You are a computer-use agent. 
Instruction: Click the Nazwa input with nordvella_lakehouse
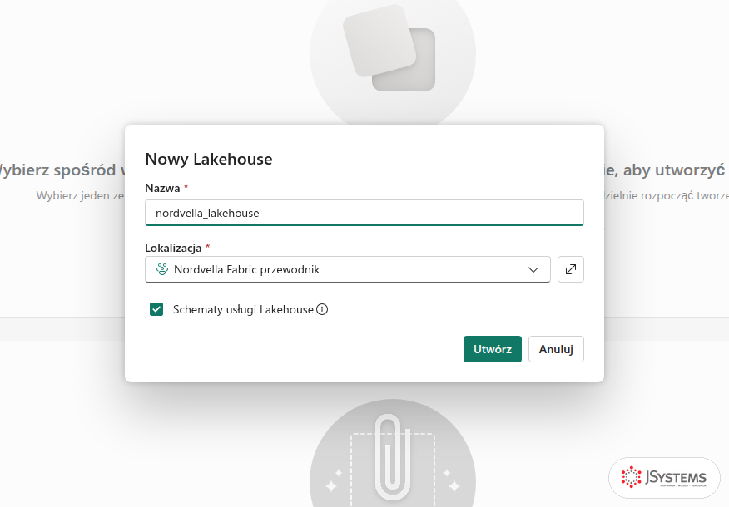tap(364, 213)
